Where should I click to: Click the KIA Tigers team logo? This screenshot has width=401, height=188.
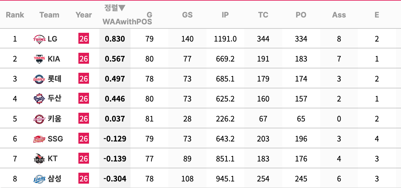tap(39, 59)
